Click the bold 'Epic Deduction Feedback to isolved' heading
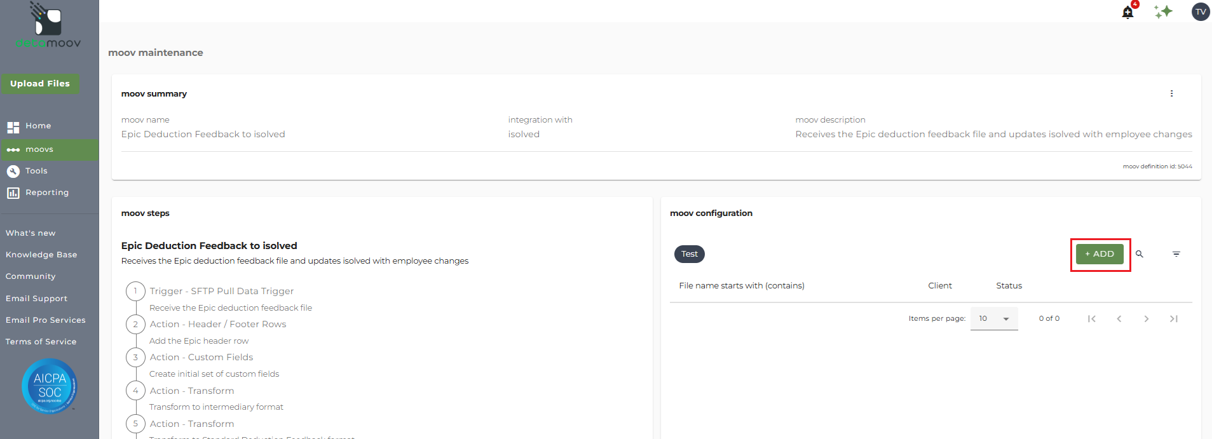The width and height of the screenshot is (1212, 439). (x=209, y=246)
